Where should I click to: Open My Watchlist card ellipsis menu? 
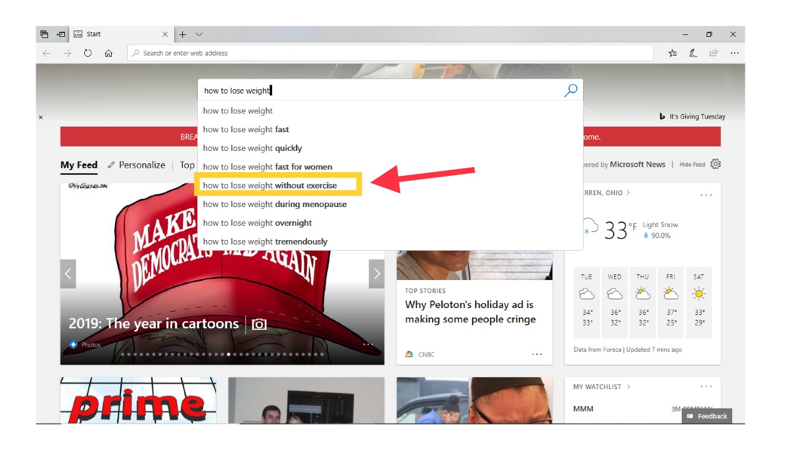point(706,387)
